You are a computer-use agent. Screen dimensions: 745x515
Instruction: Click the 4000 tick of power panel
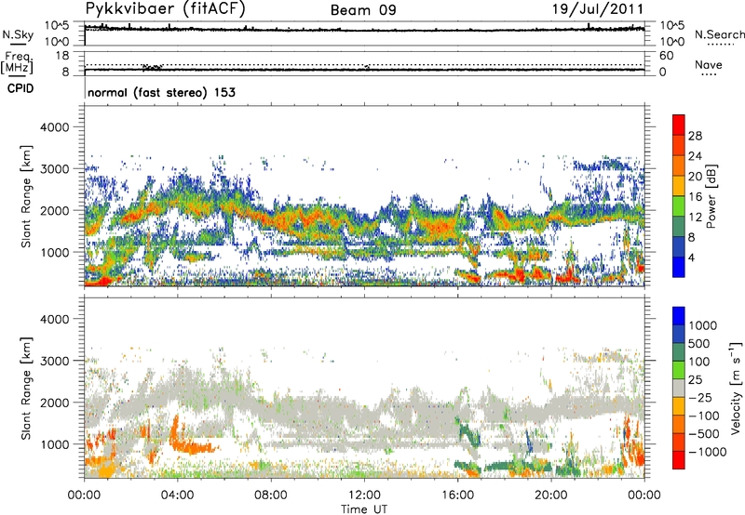click(x=54, y=127)
